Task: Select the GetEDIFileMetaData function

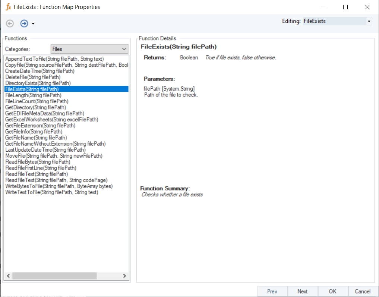Action: (x=44, y=113)
